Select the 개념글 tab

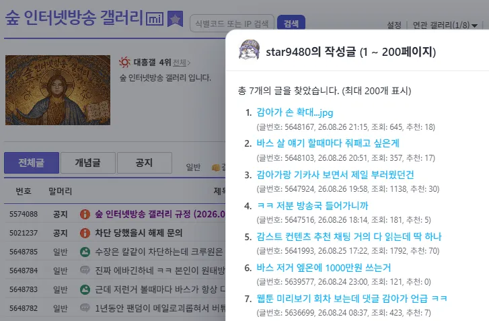88,163
